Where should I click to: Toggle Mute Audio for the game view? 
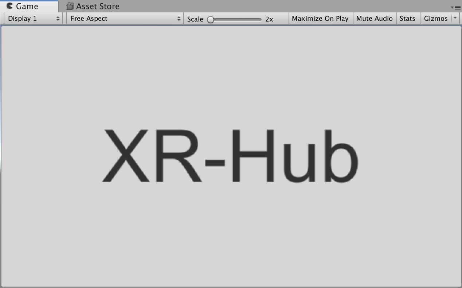(x=374, y=19)
